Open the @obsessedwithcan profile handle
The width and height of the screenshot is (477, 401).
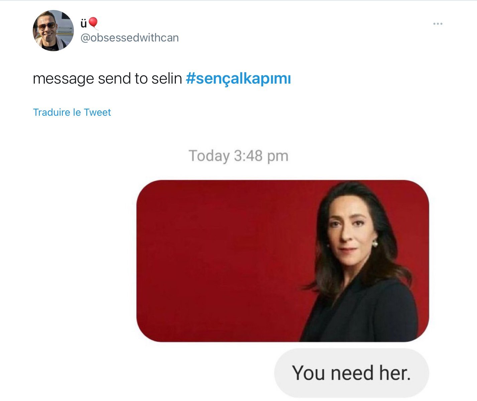(130, 38)
